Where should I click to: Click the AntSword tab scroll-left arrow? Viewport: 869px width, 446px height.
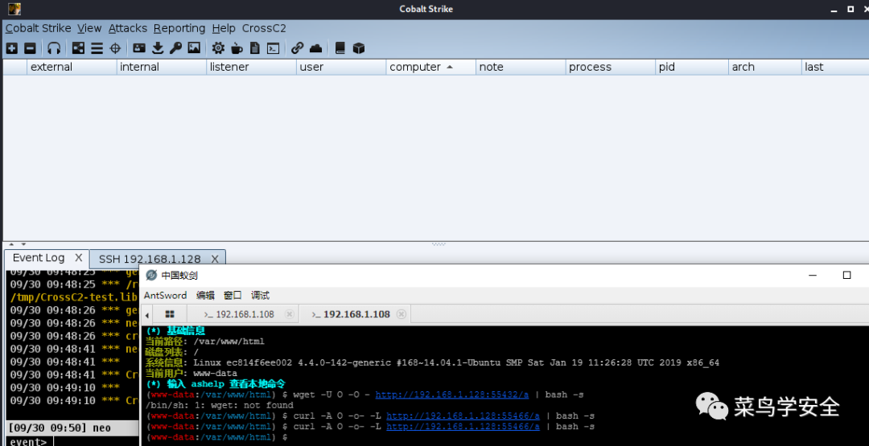point(147,315)
